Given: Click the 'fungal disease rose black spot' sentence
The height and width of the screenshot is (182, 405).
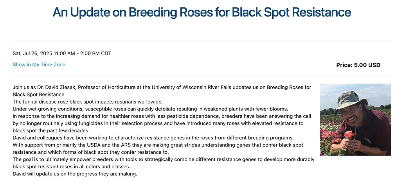Looking at the screenshot, I should click(88, 102).
